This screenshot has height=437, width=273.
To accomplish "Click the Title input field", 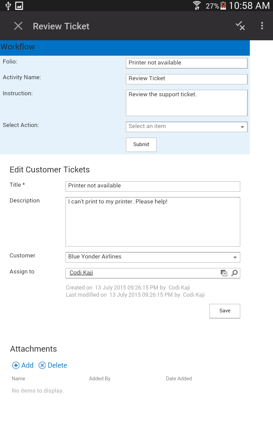I will pyautogui.click(x=153, y=186).
